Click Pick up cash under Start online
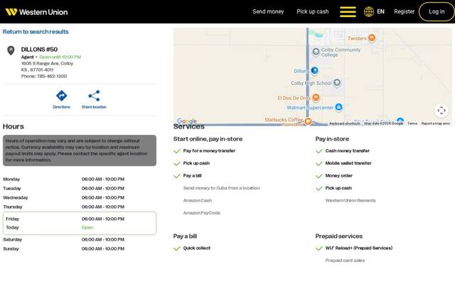455x284 pixels. 196,163
